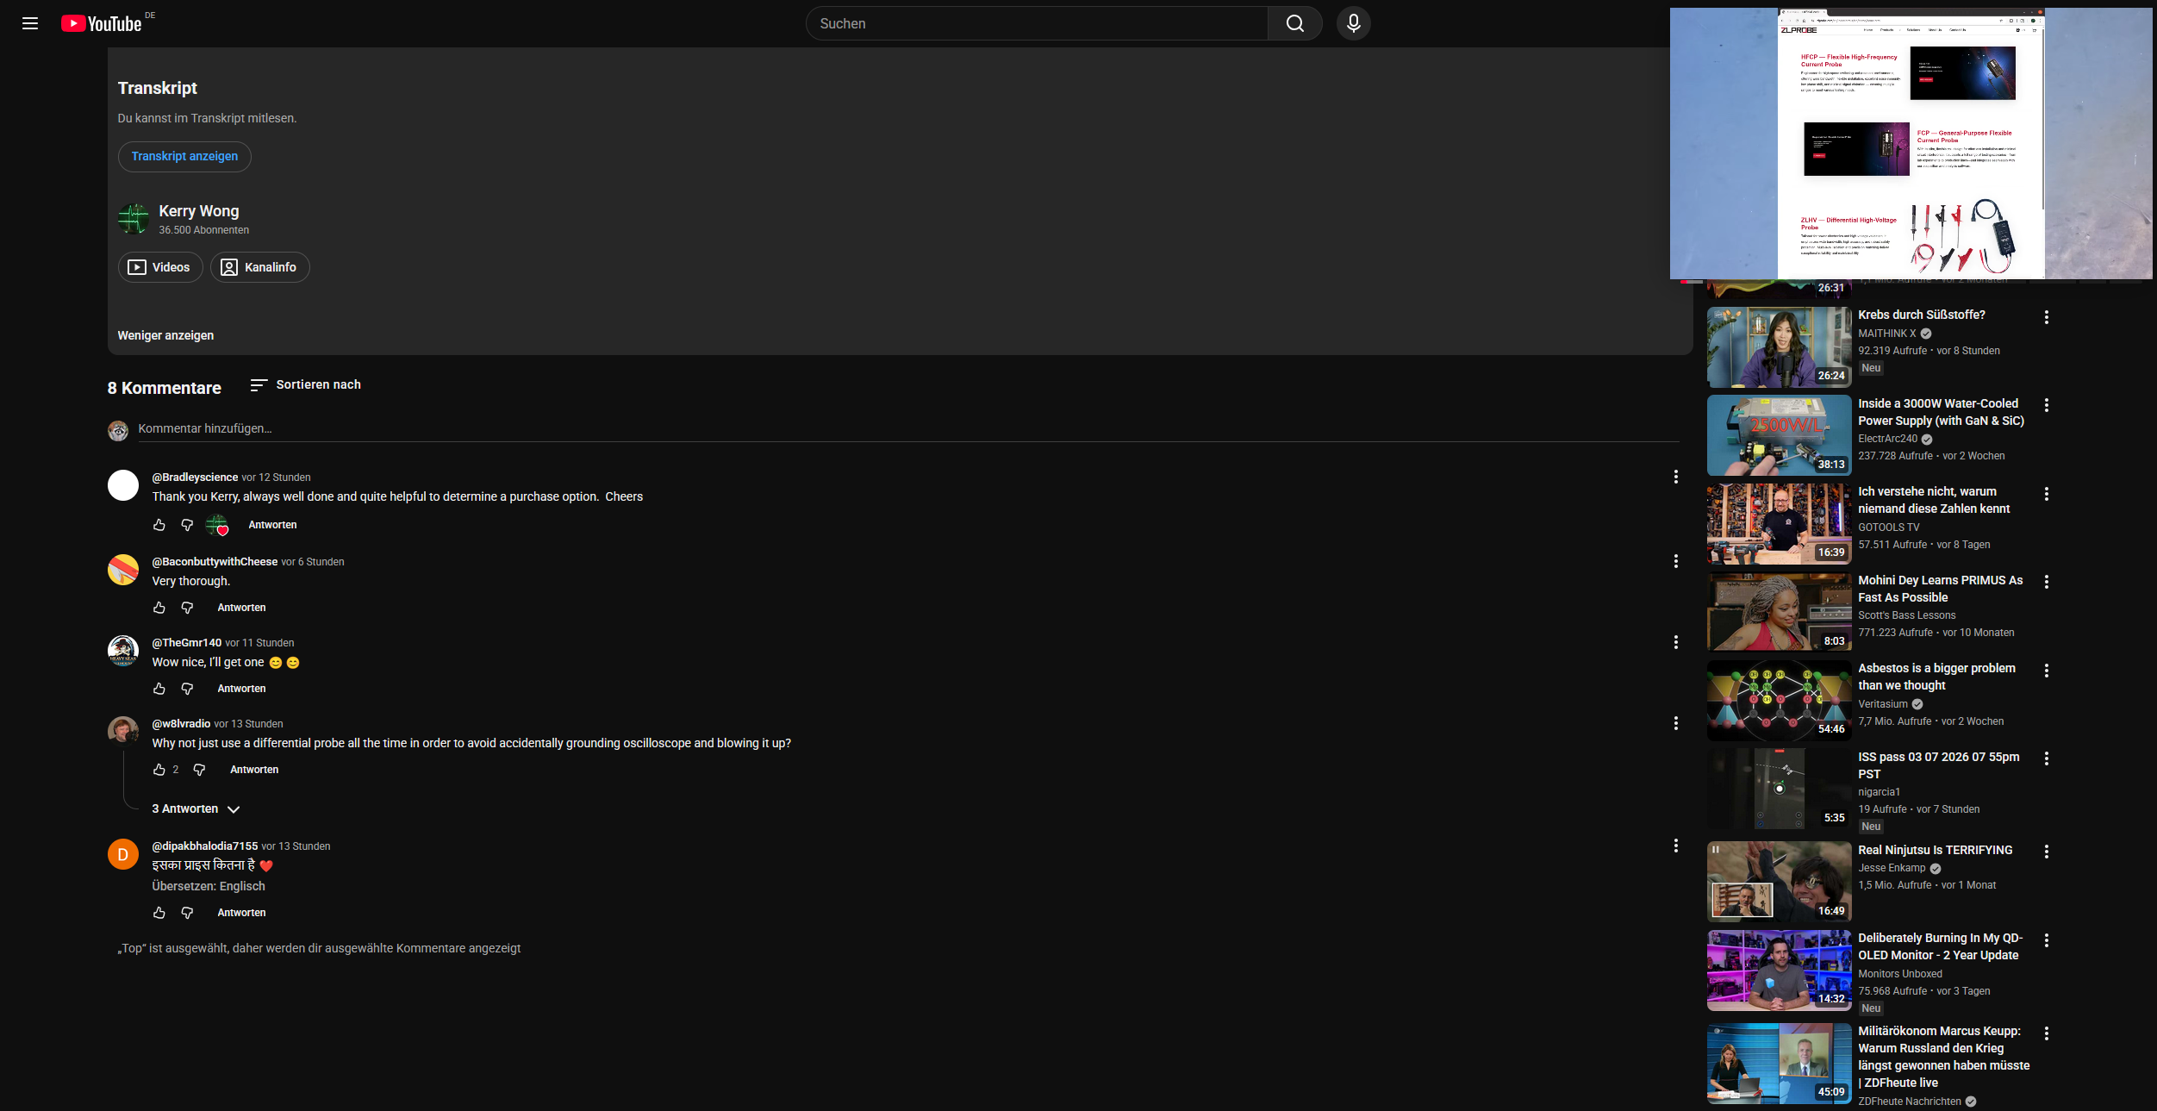Thumbs up the @TheGmr140 comment
This screenshot has width=2157, height=1111.
click(159, 689)
